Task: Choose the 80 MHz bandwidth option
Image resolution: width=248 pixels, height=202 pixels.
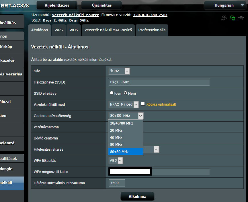Action: click(126, 145)
